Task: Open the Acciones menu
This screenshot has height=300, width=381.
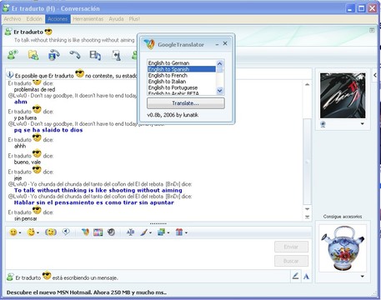Action: 58,19
